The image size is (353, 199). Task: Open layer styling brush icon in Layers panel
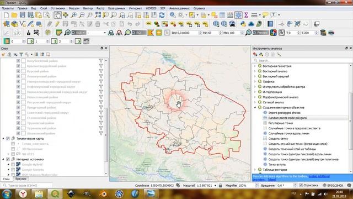[3, 54]
